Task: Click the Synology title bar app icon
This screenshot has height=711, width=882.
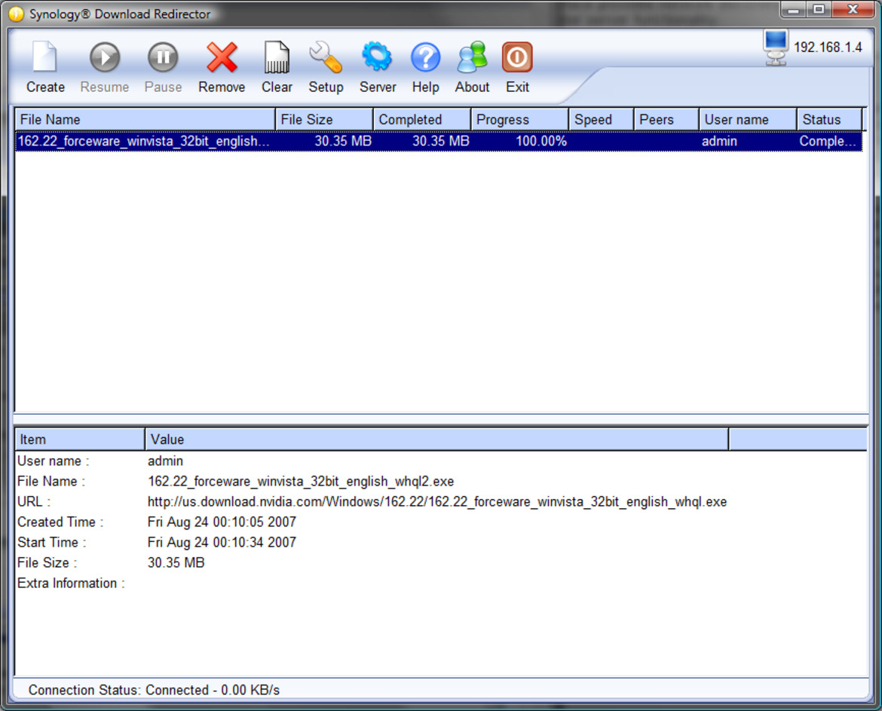Action: (x=17, y=14)
